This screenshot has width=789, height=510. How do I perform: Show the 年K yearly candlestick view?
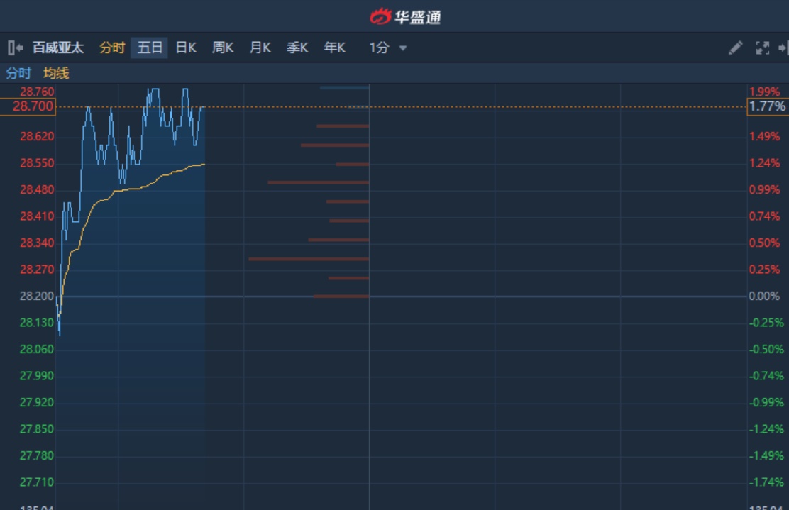(x=334, y=48)
